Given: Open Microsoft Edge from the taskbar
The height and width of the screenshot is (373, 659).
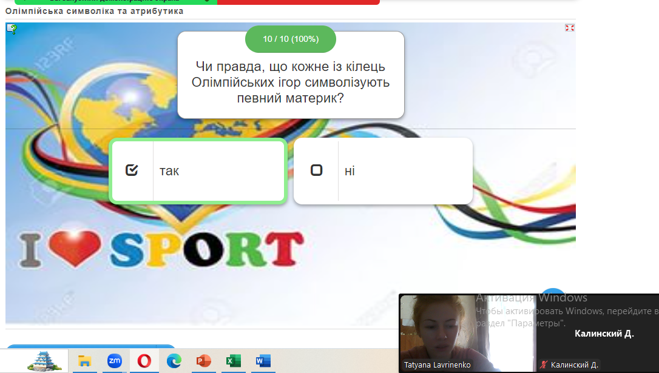Looking at the screenshot, I should pos(174,361).
